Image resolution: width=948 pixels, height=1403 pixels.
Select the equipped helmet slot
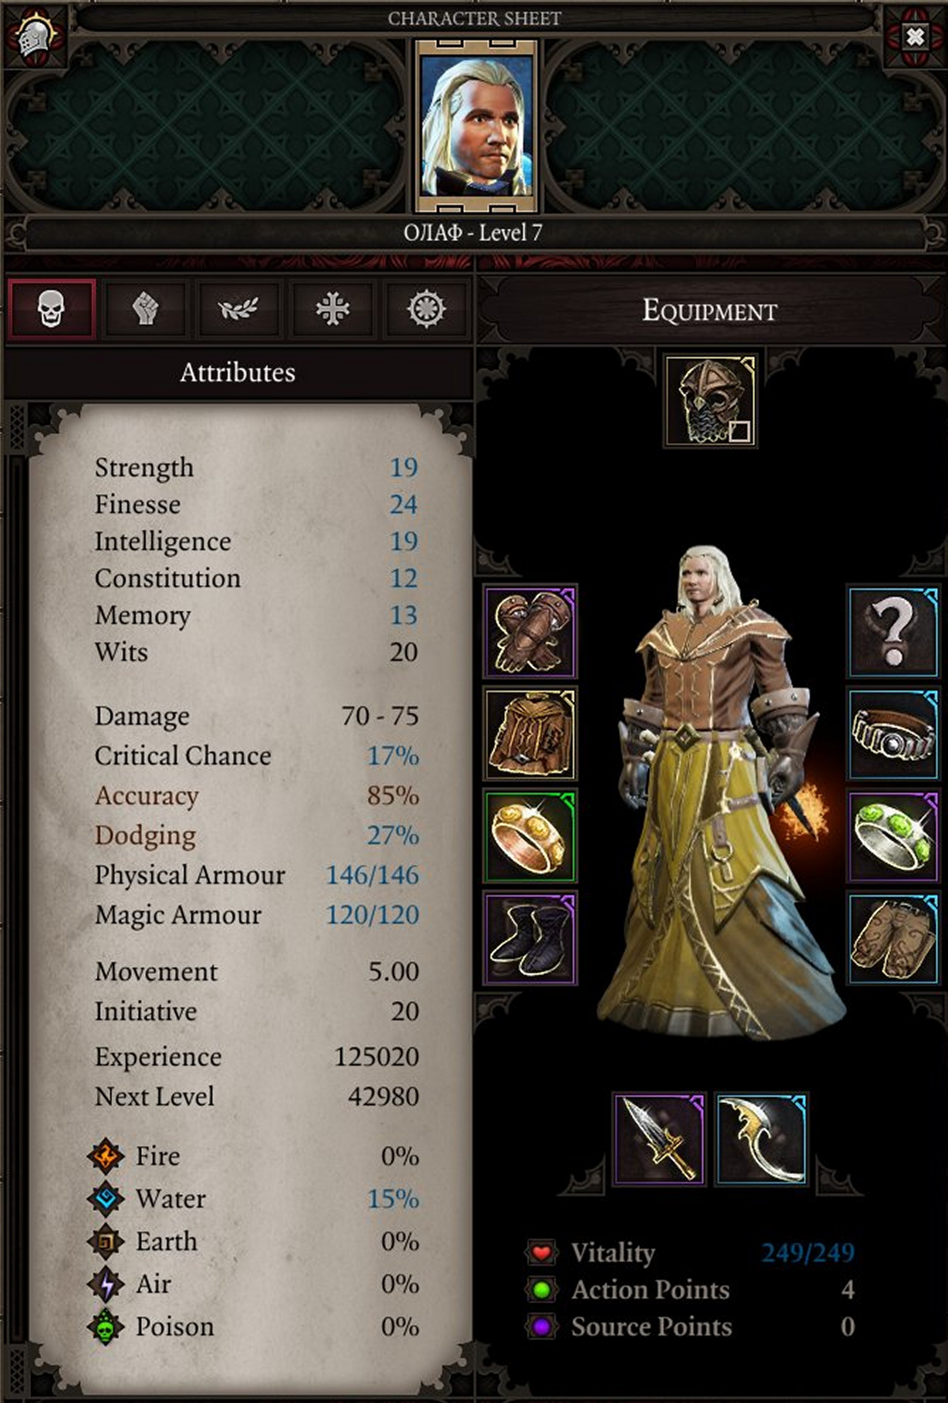click(x=710, y=401)
